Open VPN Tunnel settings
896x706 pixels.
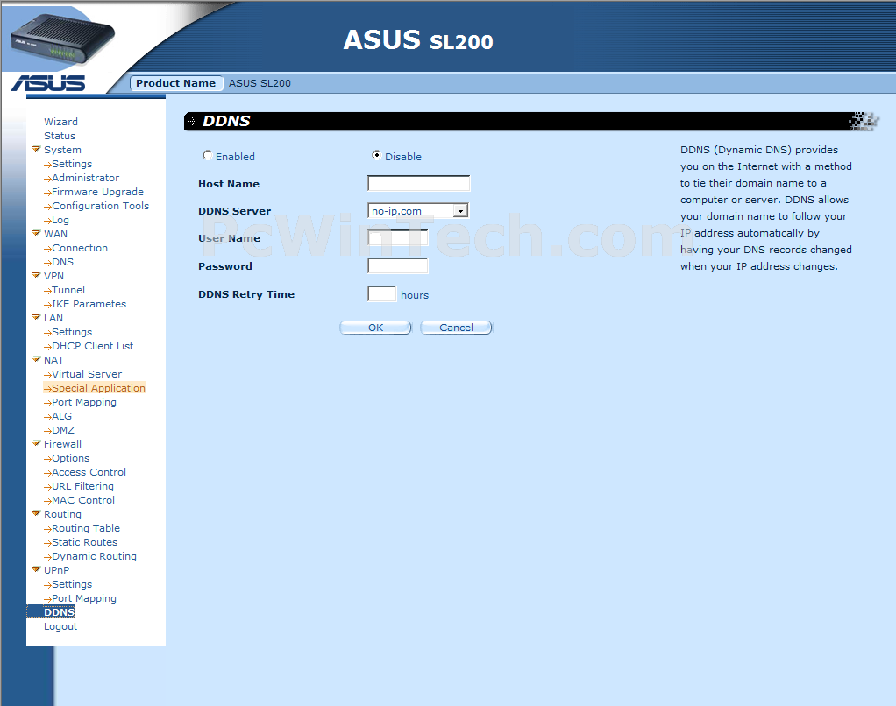(x=68, y=290)
